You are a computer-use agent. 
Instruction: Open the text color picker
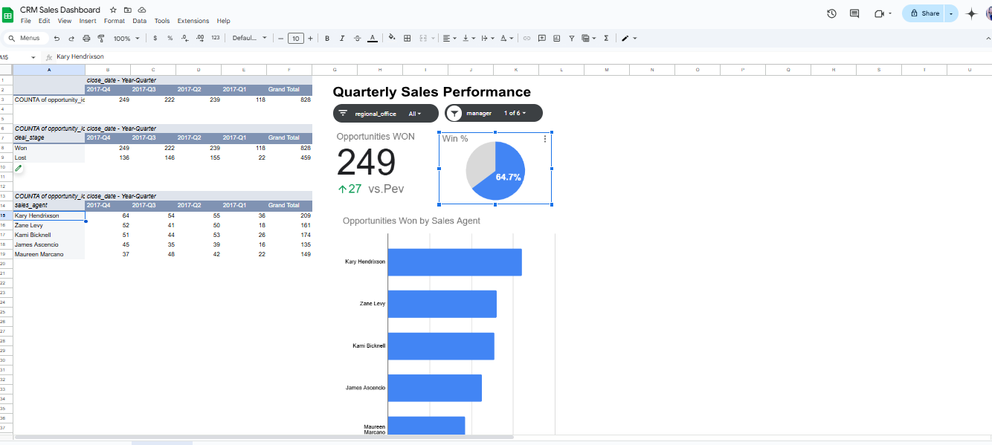(373, 38)
